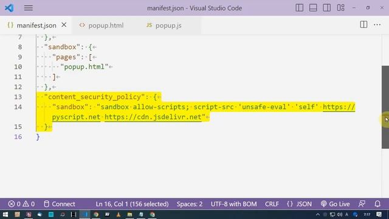Screen dimensions: 389x219
Task: Close the manifest.json tab
Action: (64, 25)
